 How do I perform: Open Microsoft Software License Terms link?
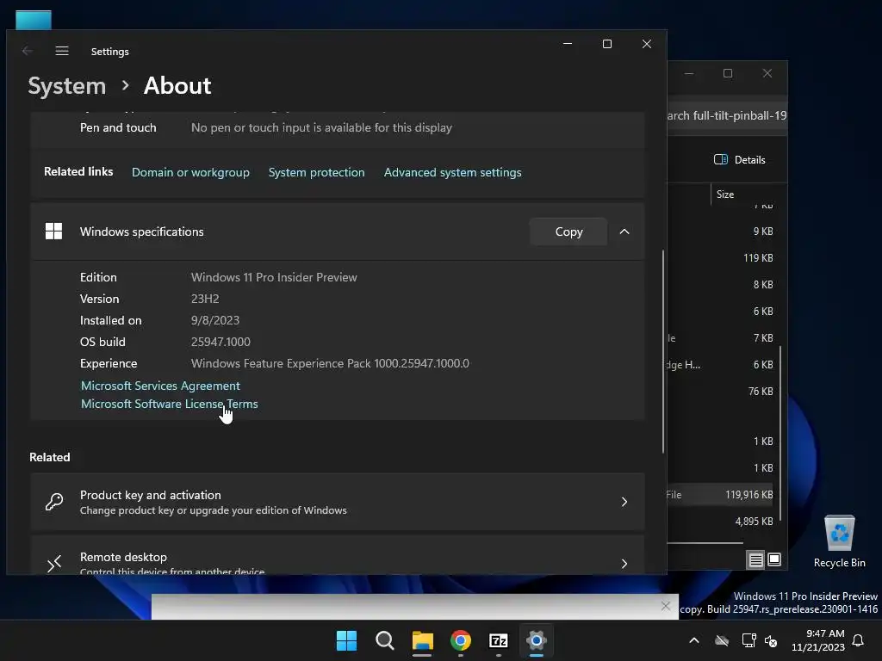(170, 404)
